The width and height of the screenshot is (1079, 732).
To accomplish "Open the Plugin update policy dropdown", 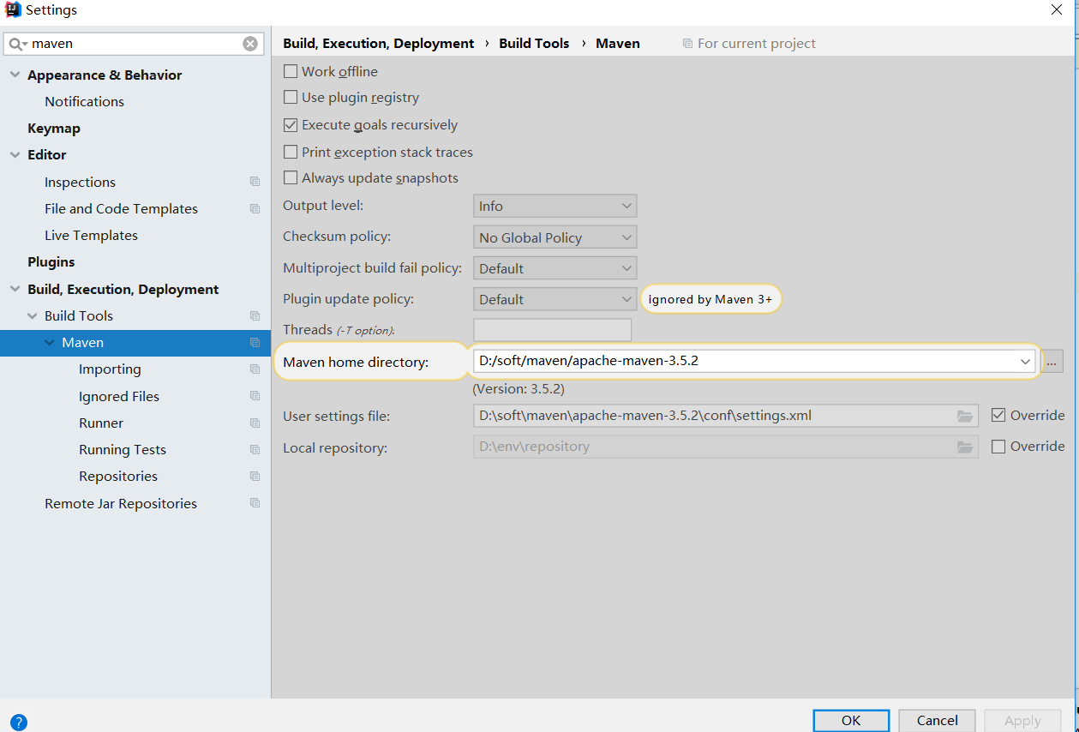I will click(554, 299).
